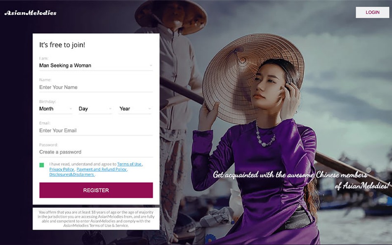Open the Terms of Use link
The image size is (392, 245).
130,164
